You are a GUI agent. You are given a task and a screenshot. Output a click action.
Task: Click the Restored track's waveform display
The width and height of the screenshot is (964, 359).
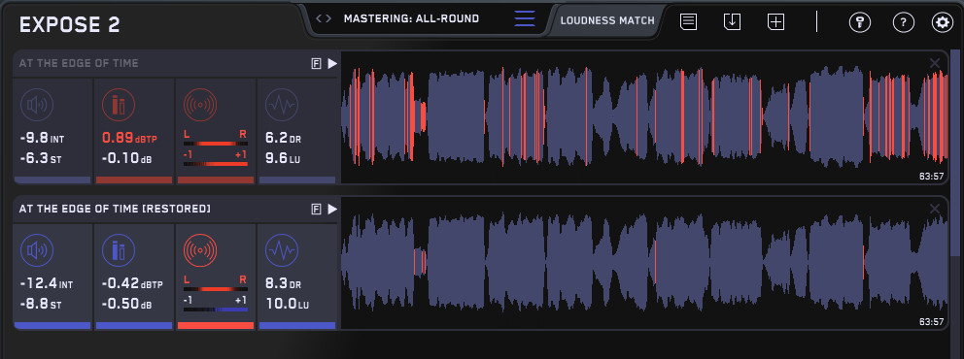click(643, 263)
